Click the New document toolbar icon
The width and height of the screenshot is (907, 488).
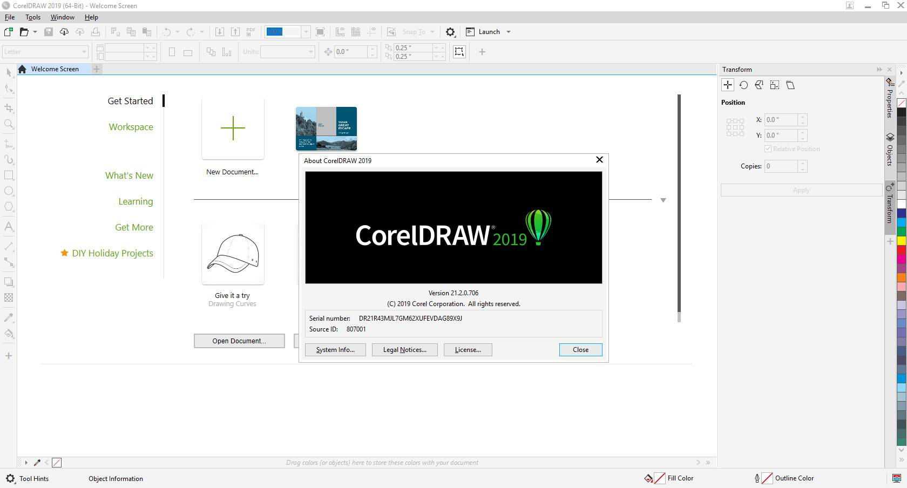click(x=8, y=32)
